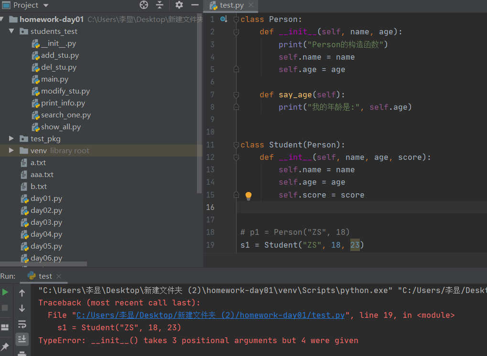Click the TypeError message line

click(x=198, y=341)
